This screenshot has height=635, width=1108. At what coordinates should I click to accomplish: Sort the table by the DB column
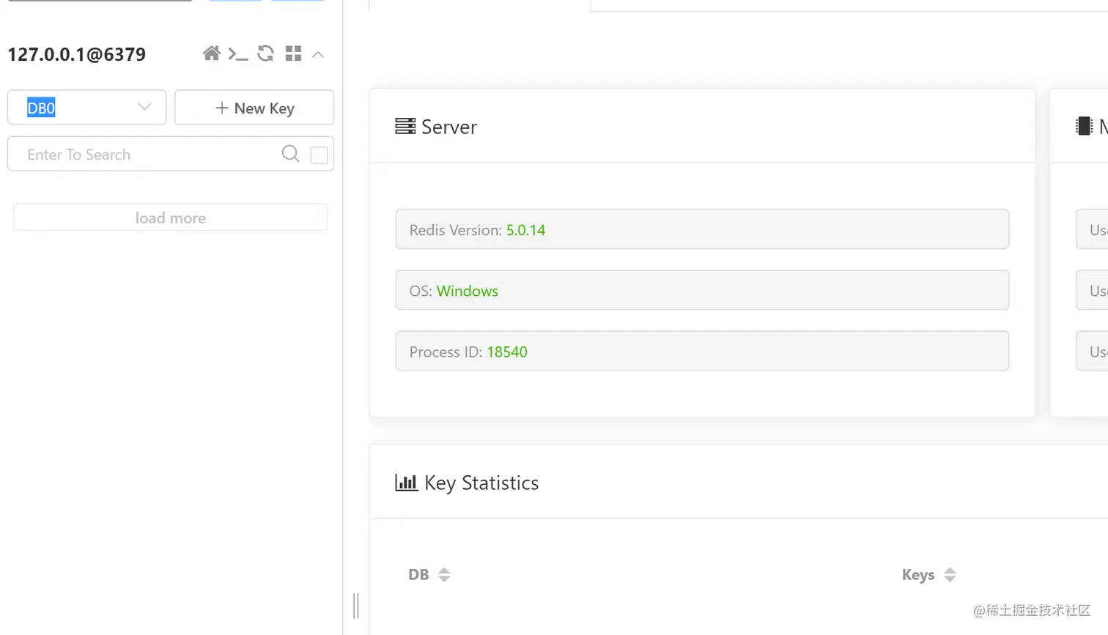click(429, 575)
